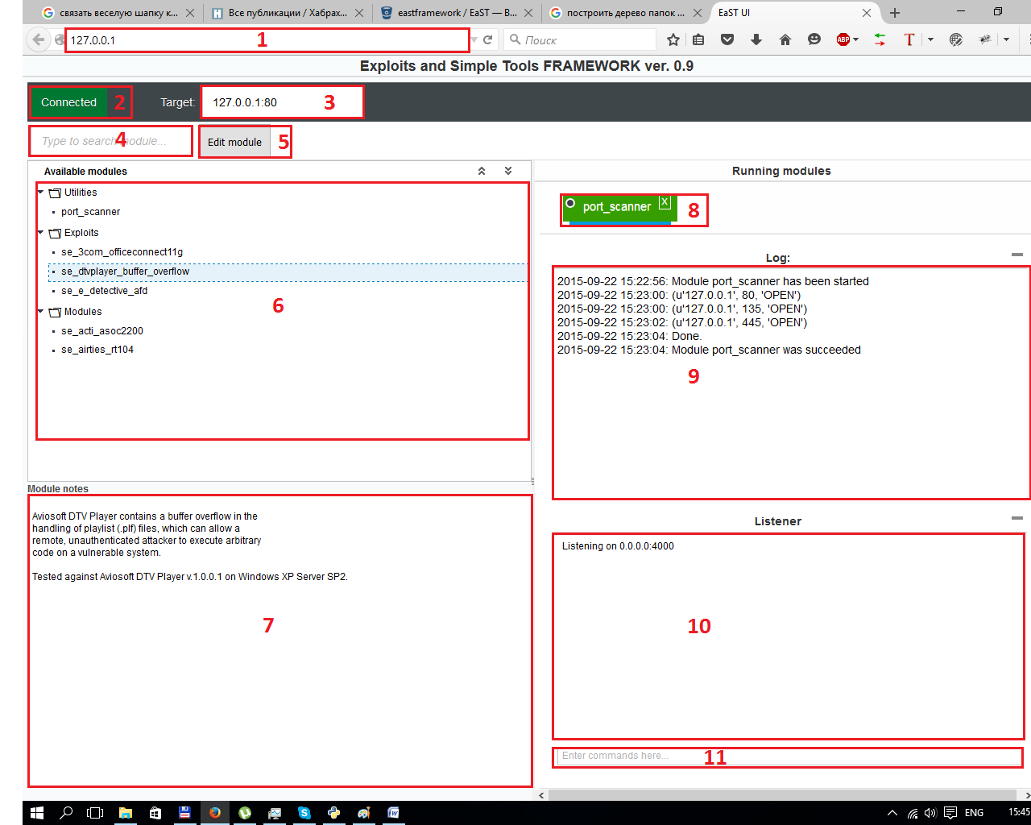Collapse the Utilities folder tree

(x=41, y=192)
